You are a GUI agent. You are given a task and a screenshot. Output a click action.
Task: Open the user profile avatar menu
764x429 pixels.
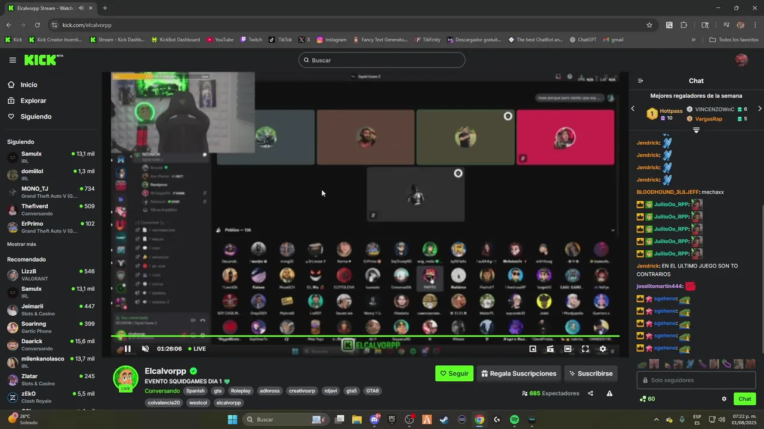(741, 60)
